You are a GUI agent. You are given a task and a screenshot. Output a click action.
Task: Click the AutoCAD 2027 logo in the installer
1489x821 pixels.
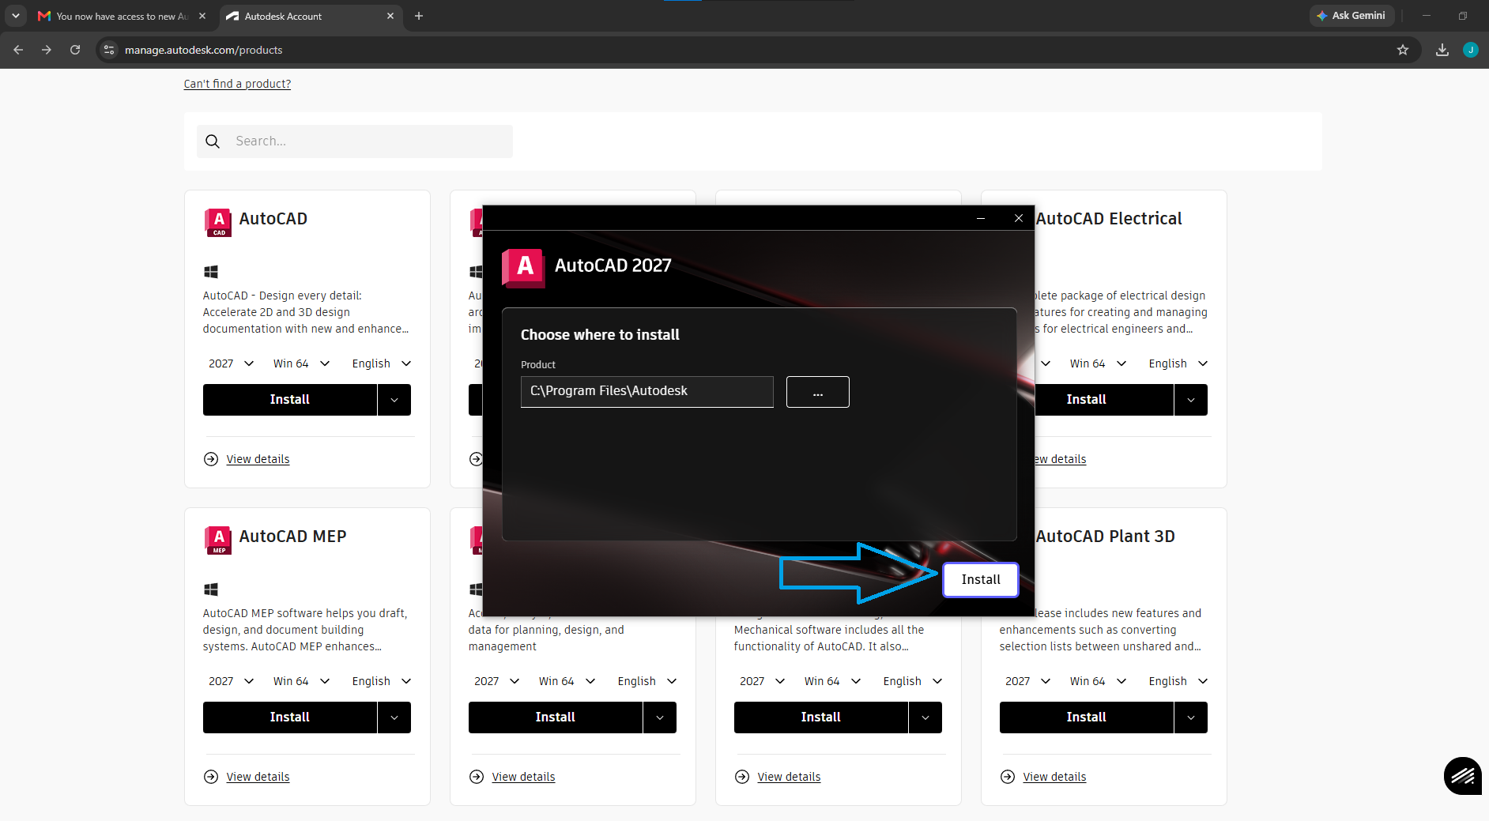pyautogui.click(x=523, y=268)
